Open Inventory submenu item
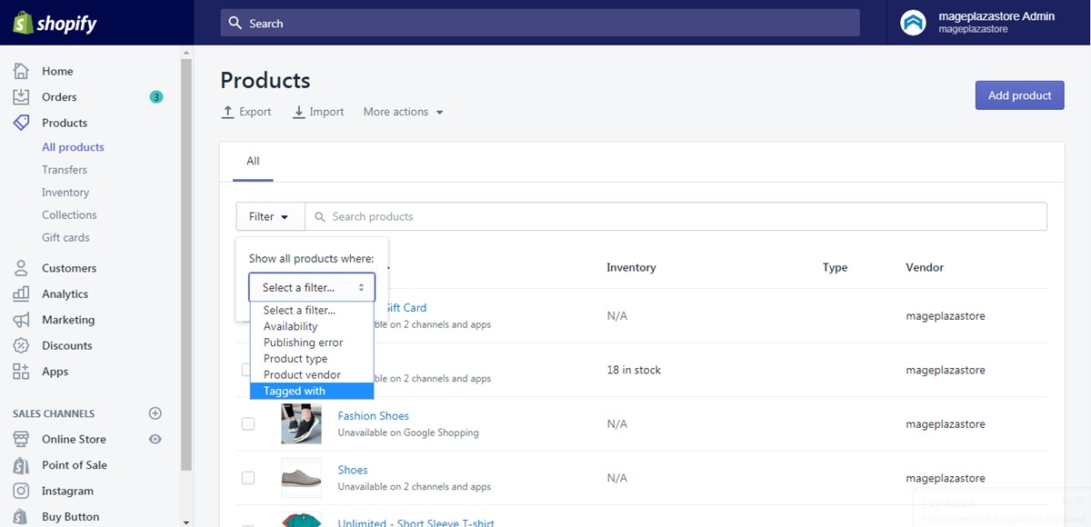The image size is (1091, 527). tap(65, 193)
